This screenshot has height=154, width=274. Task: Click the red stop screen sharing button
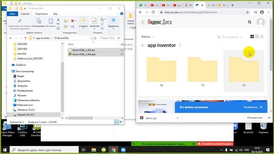coord(215,144)
